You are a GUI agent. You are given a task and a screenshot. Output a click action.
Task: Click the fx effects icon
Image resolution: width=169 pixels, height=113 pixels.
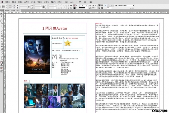(96, 5)
